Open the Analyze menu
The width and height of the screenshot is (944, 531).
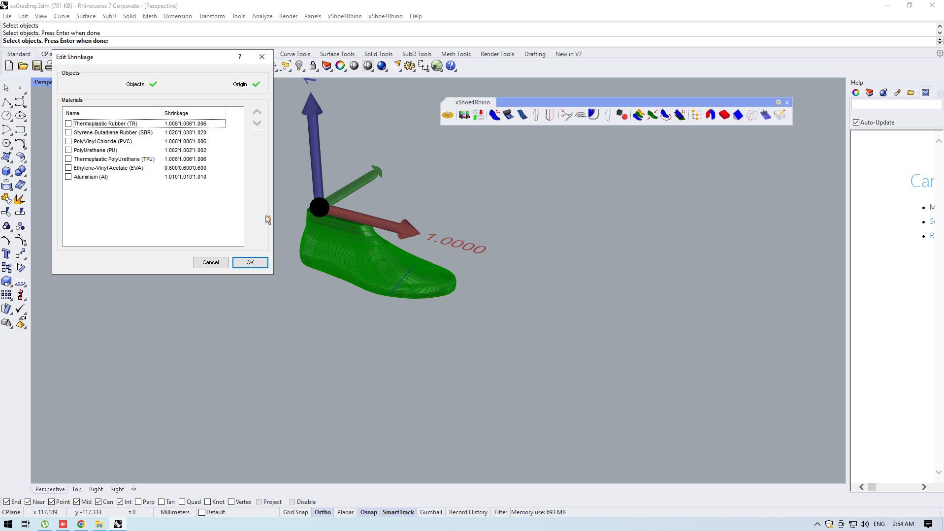point(262,16)
